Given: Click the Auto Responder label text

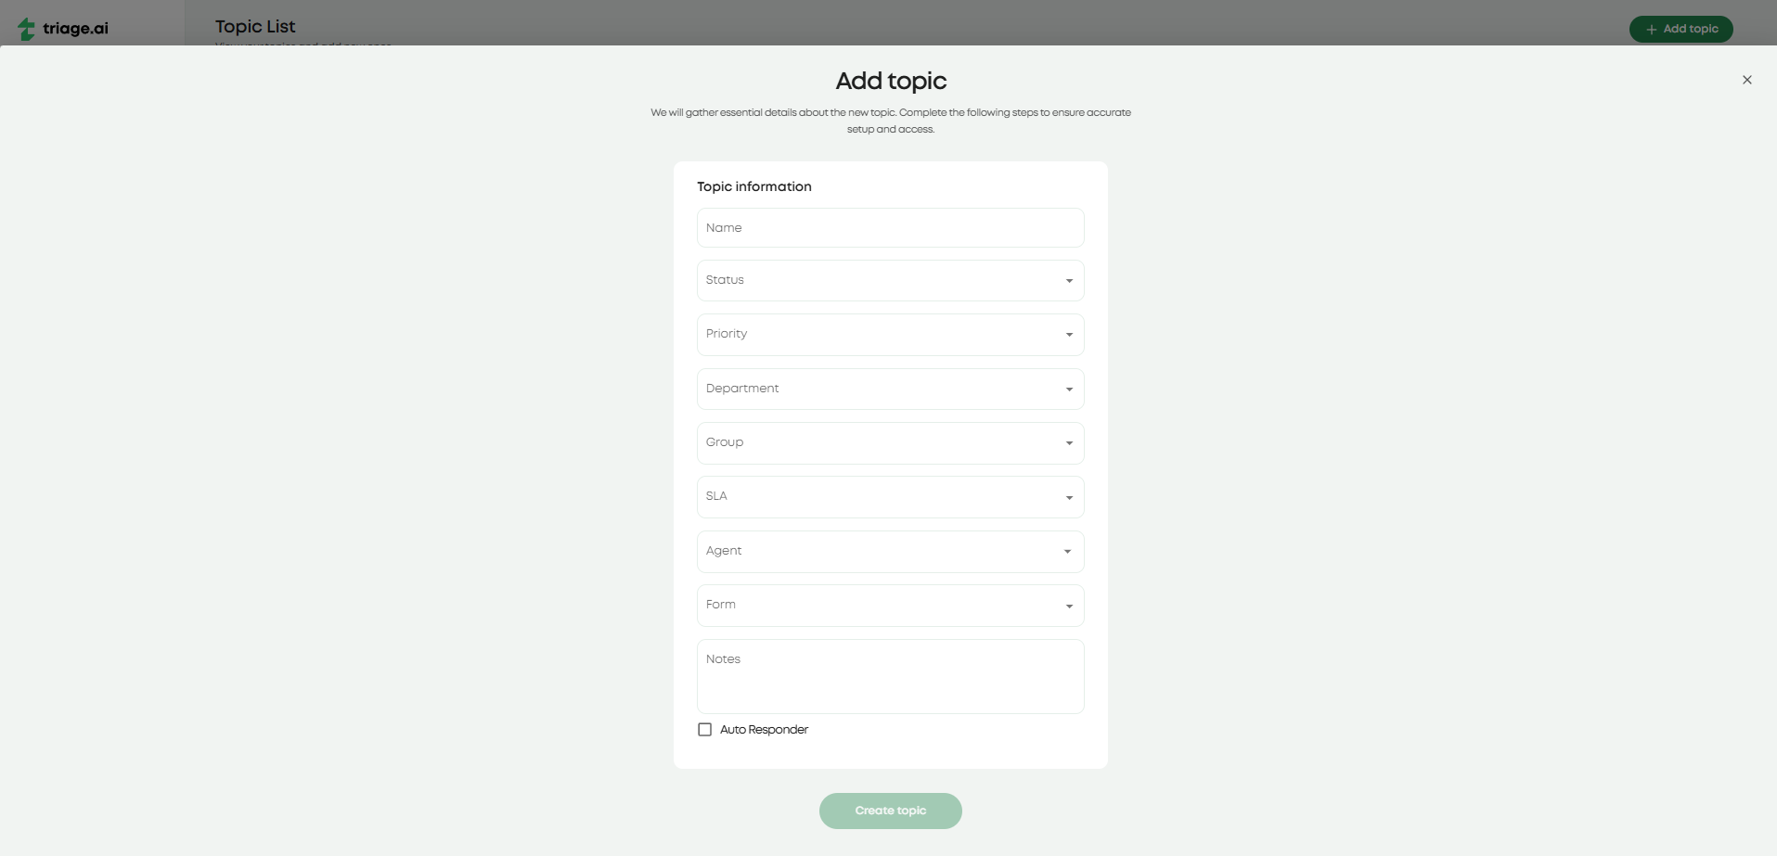Looking at the screenshot, I should point(764,730).
